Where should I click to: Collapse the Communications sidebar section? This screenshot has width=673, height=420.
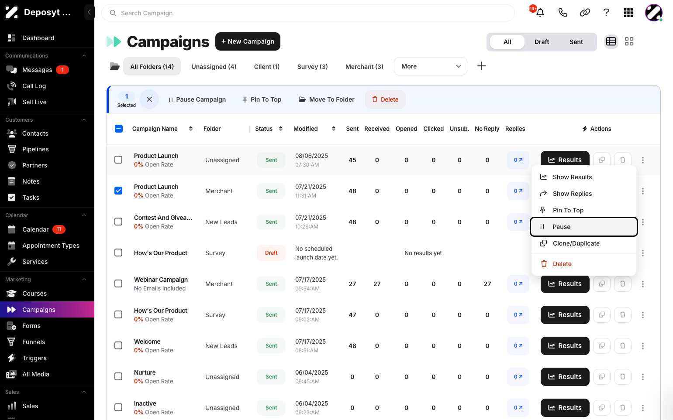(84, 56)
